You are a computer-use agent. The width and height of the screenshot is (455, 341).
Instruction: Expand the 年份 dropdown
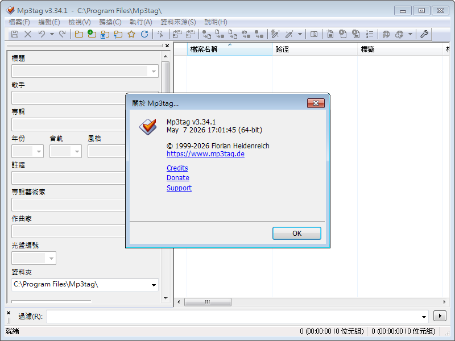pos(39,151)
